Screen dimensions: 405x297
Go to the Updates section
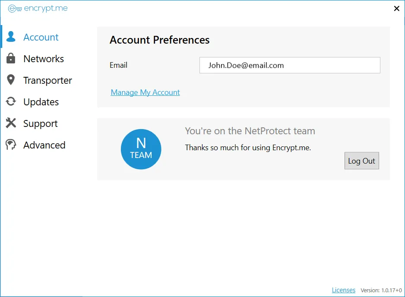click(x=41, y=102)
